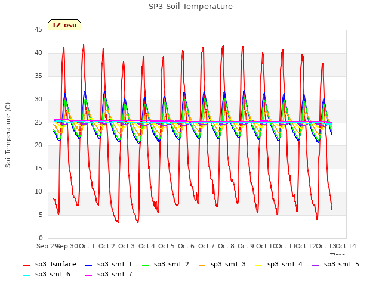Click the Oct 9 x-axis tick label
The height and width of the screenshot is (286, 382).
click(246, 246)
